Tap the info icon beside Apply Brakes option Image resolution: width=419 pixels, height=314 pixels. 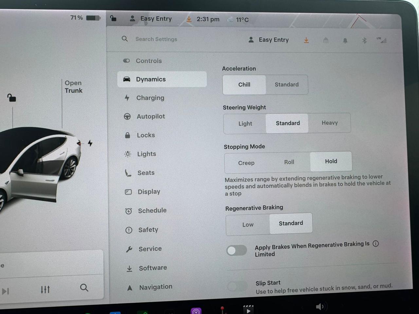pos(376,244)
